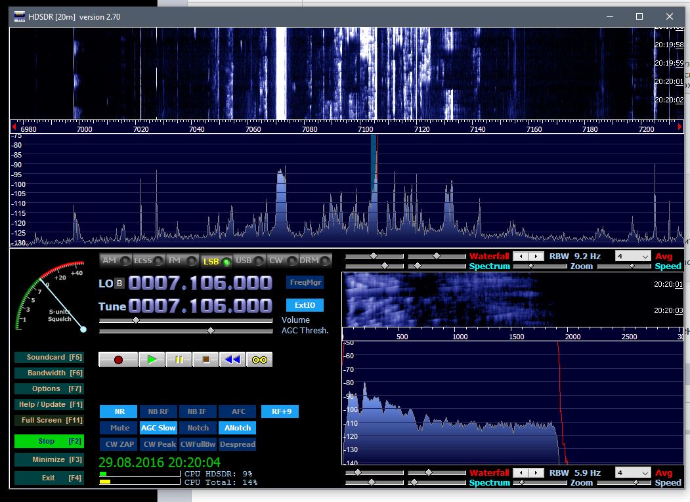This screenshot has height=502, width=690.
Task: Open Options [F7]
Action: tap(49, 388)
